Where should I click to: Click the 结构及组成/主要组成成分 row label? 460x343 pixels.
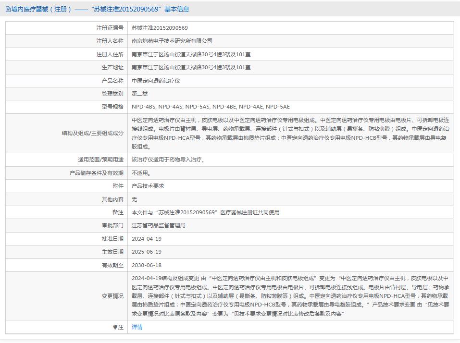click(x=92, y=133)
